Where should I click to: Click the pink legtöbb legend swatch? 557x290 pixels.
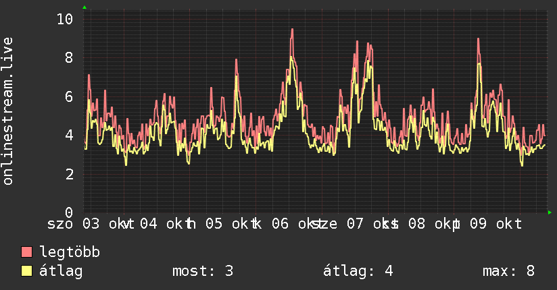26,252
